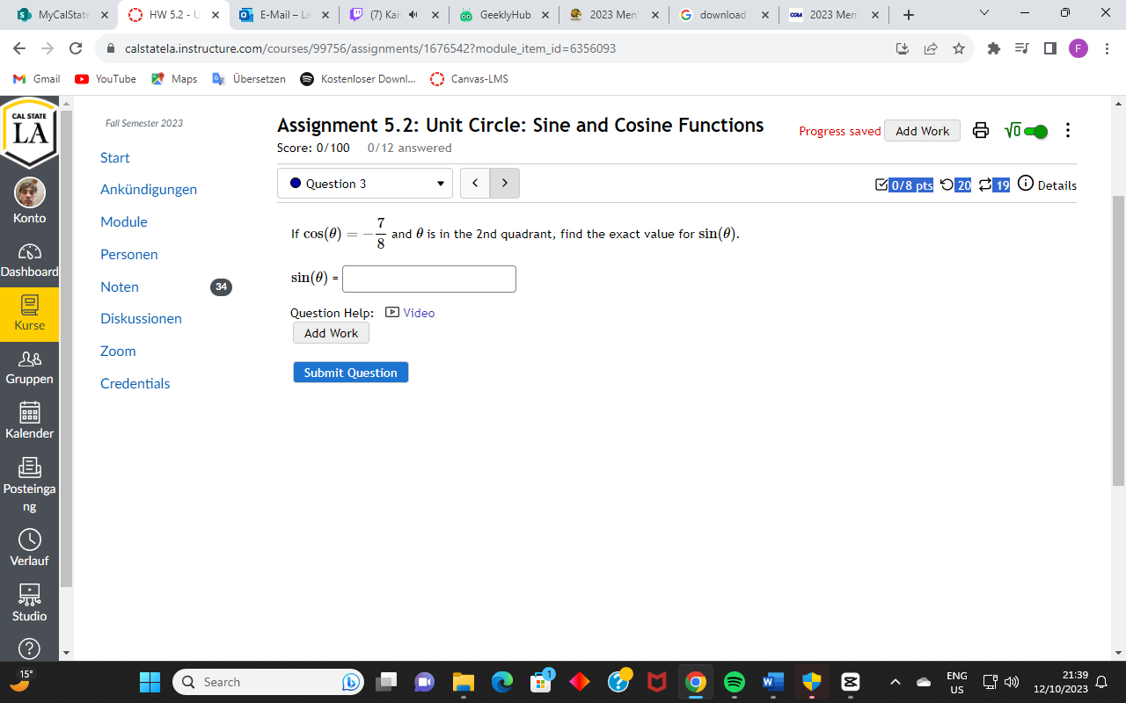Play the Question Help video

click(410, 313)
